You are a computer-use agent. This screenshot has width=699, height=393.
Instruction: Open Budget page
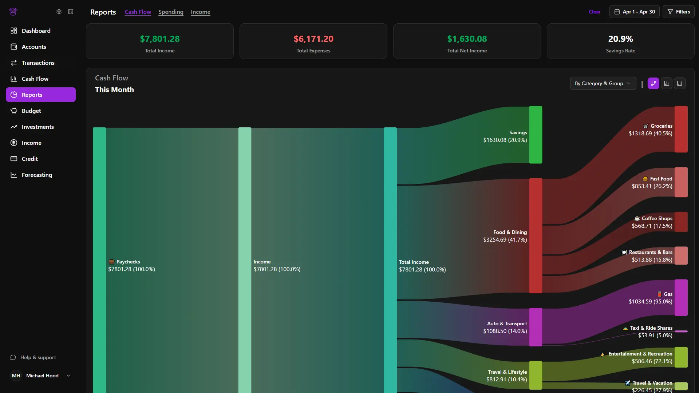pyautogui.click(x=41, y=111)
